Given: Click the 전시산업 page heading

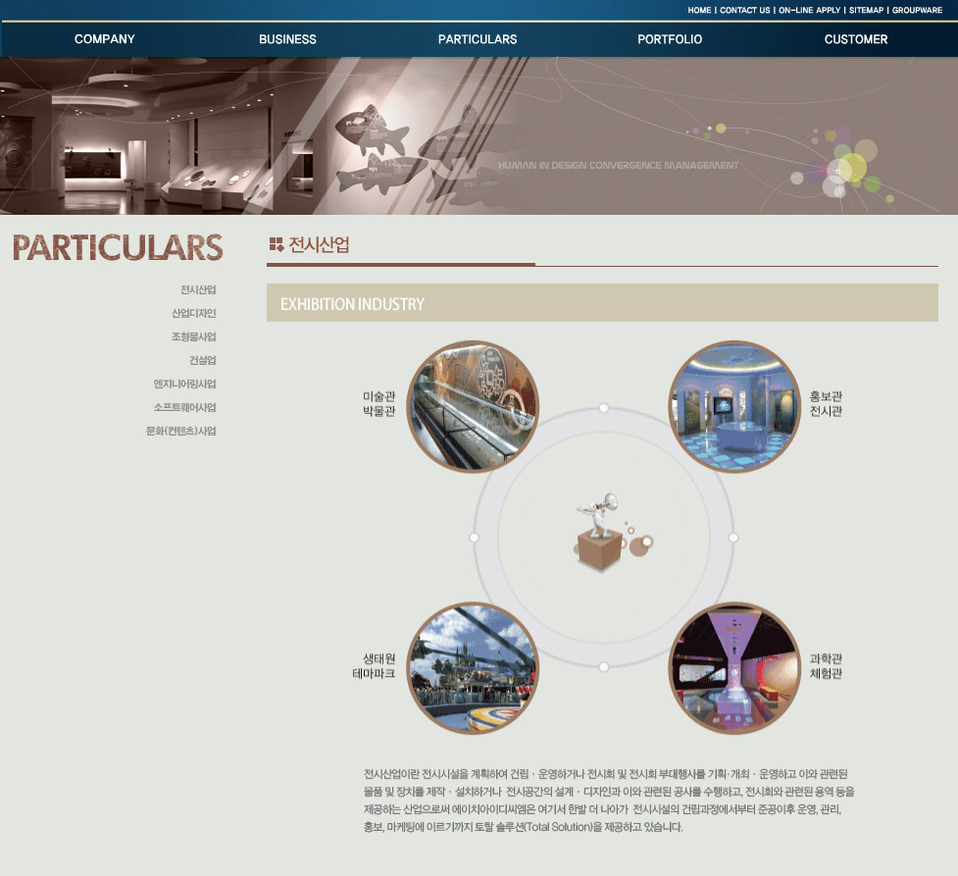Looking at the screenshot, I should (x=319, y=245).
